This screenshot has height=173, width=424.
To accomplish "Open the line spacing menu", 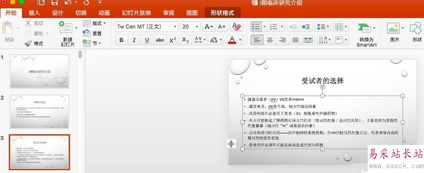I will click(x=322, y=26).
